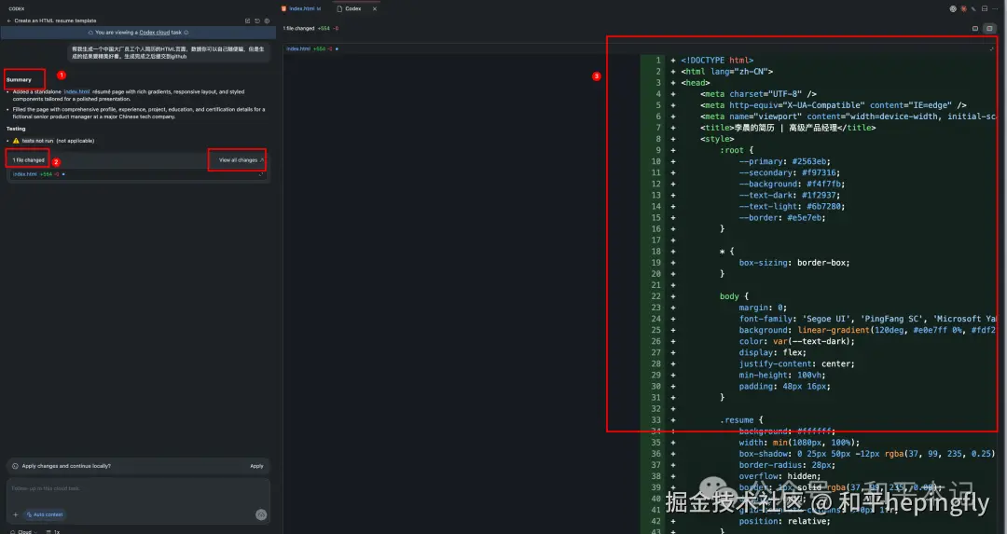
Task: Click code line '--primary: #2563eb;'
Action: coord(784,161)
